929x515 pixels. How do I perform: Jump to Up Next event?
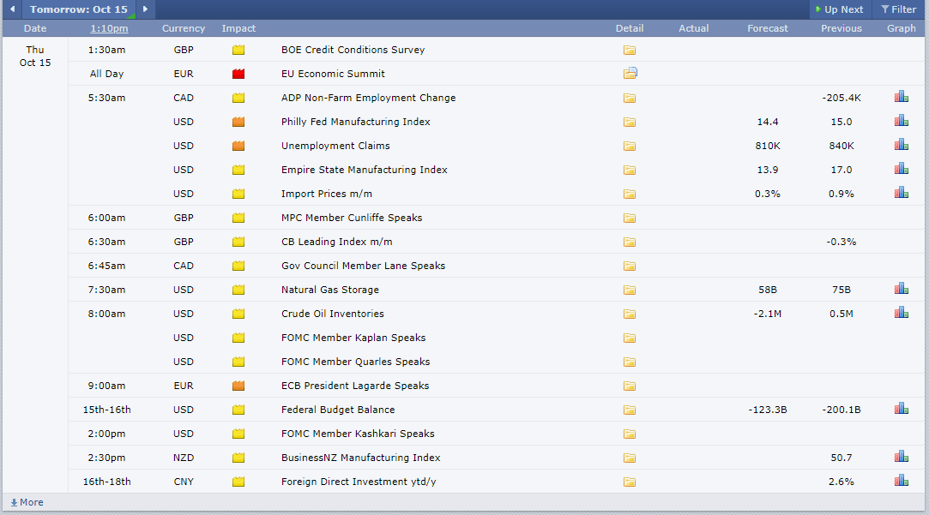pos(839,9)
